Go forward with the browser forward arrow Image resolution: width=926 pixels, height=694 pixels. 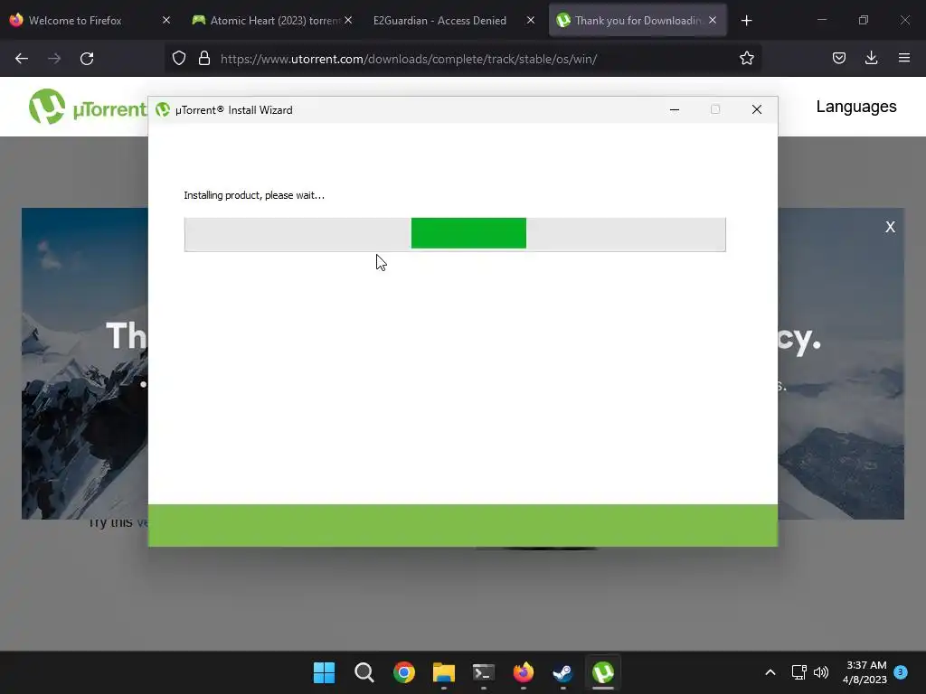pyautogui.click(x=54, y=59)
